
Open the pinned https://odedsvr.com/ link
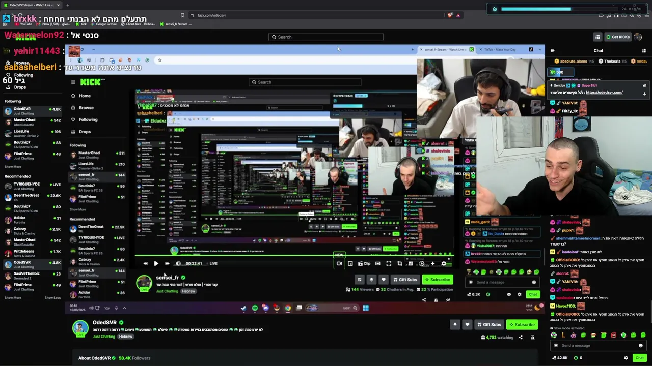[x=604, y=92]
